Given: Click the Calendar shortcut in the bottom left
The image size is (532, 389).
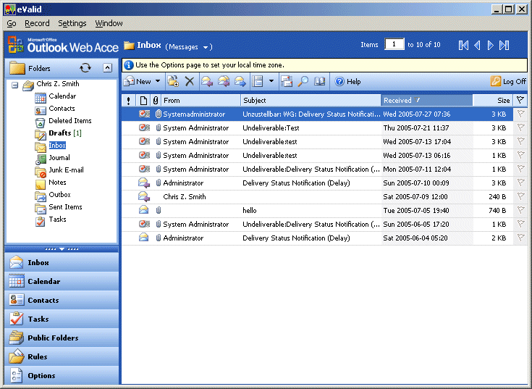Looking at the screenshot, I should 62,281.
